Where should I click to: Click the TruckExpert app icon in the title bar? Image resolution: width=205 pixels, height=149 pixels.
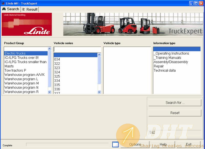[x=3, y=3]
